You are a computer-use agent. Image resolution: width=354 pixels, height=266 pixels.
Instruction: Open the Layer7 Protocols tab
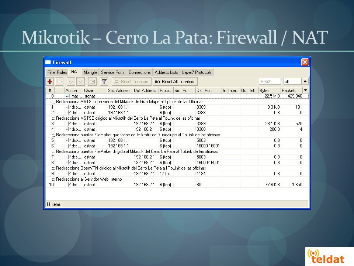(197, 72)
